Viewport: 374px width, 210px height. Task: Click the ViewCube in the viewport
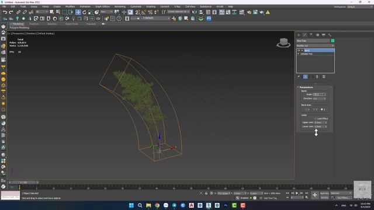(x=283, y=43)
